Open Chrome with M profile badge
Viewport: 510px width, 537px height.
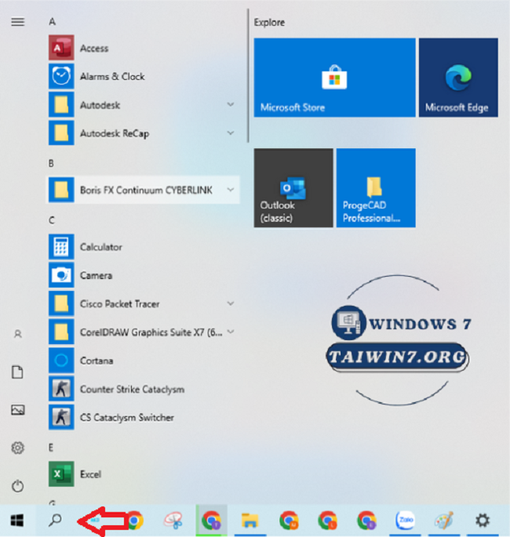289,521
